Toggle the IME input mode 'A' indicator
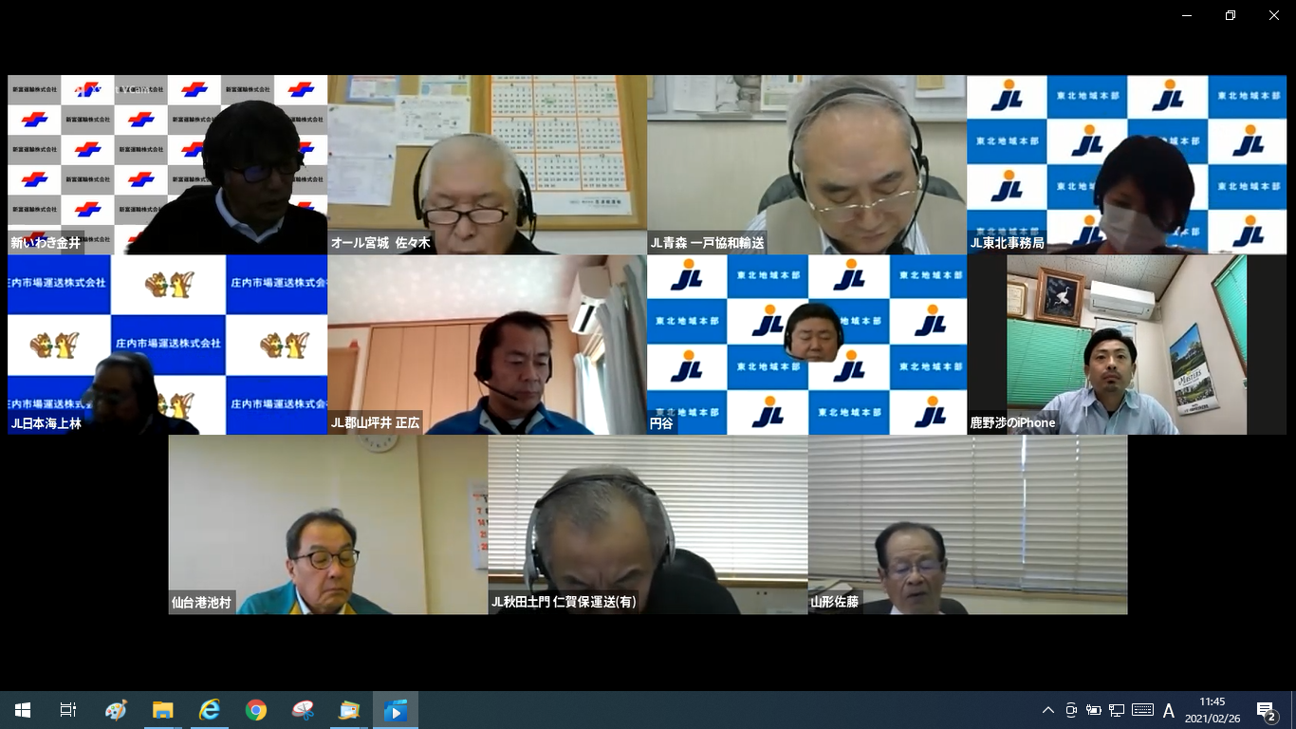Image resolution: width=1296 pixels, height=729 pixels. pos(1169,710)
